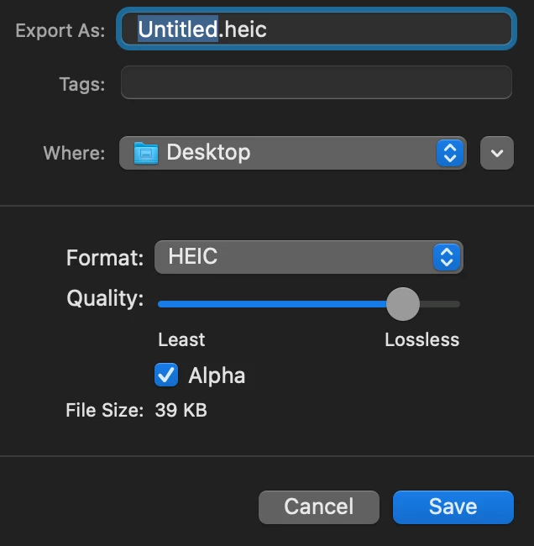Click blue up-down arrows on Format popup

pyautogui.click(x=447, y=257)
